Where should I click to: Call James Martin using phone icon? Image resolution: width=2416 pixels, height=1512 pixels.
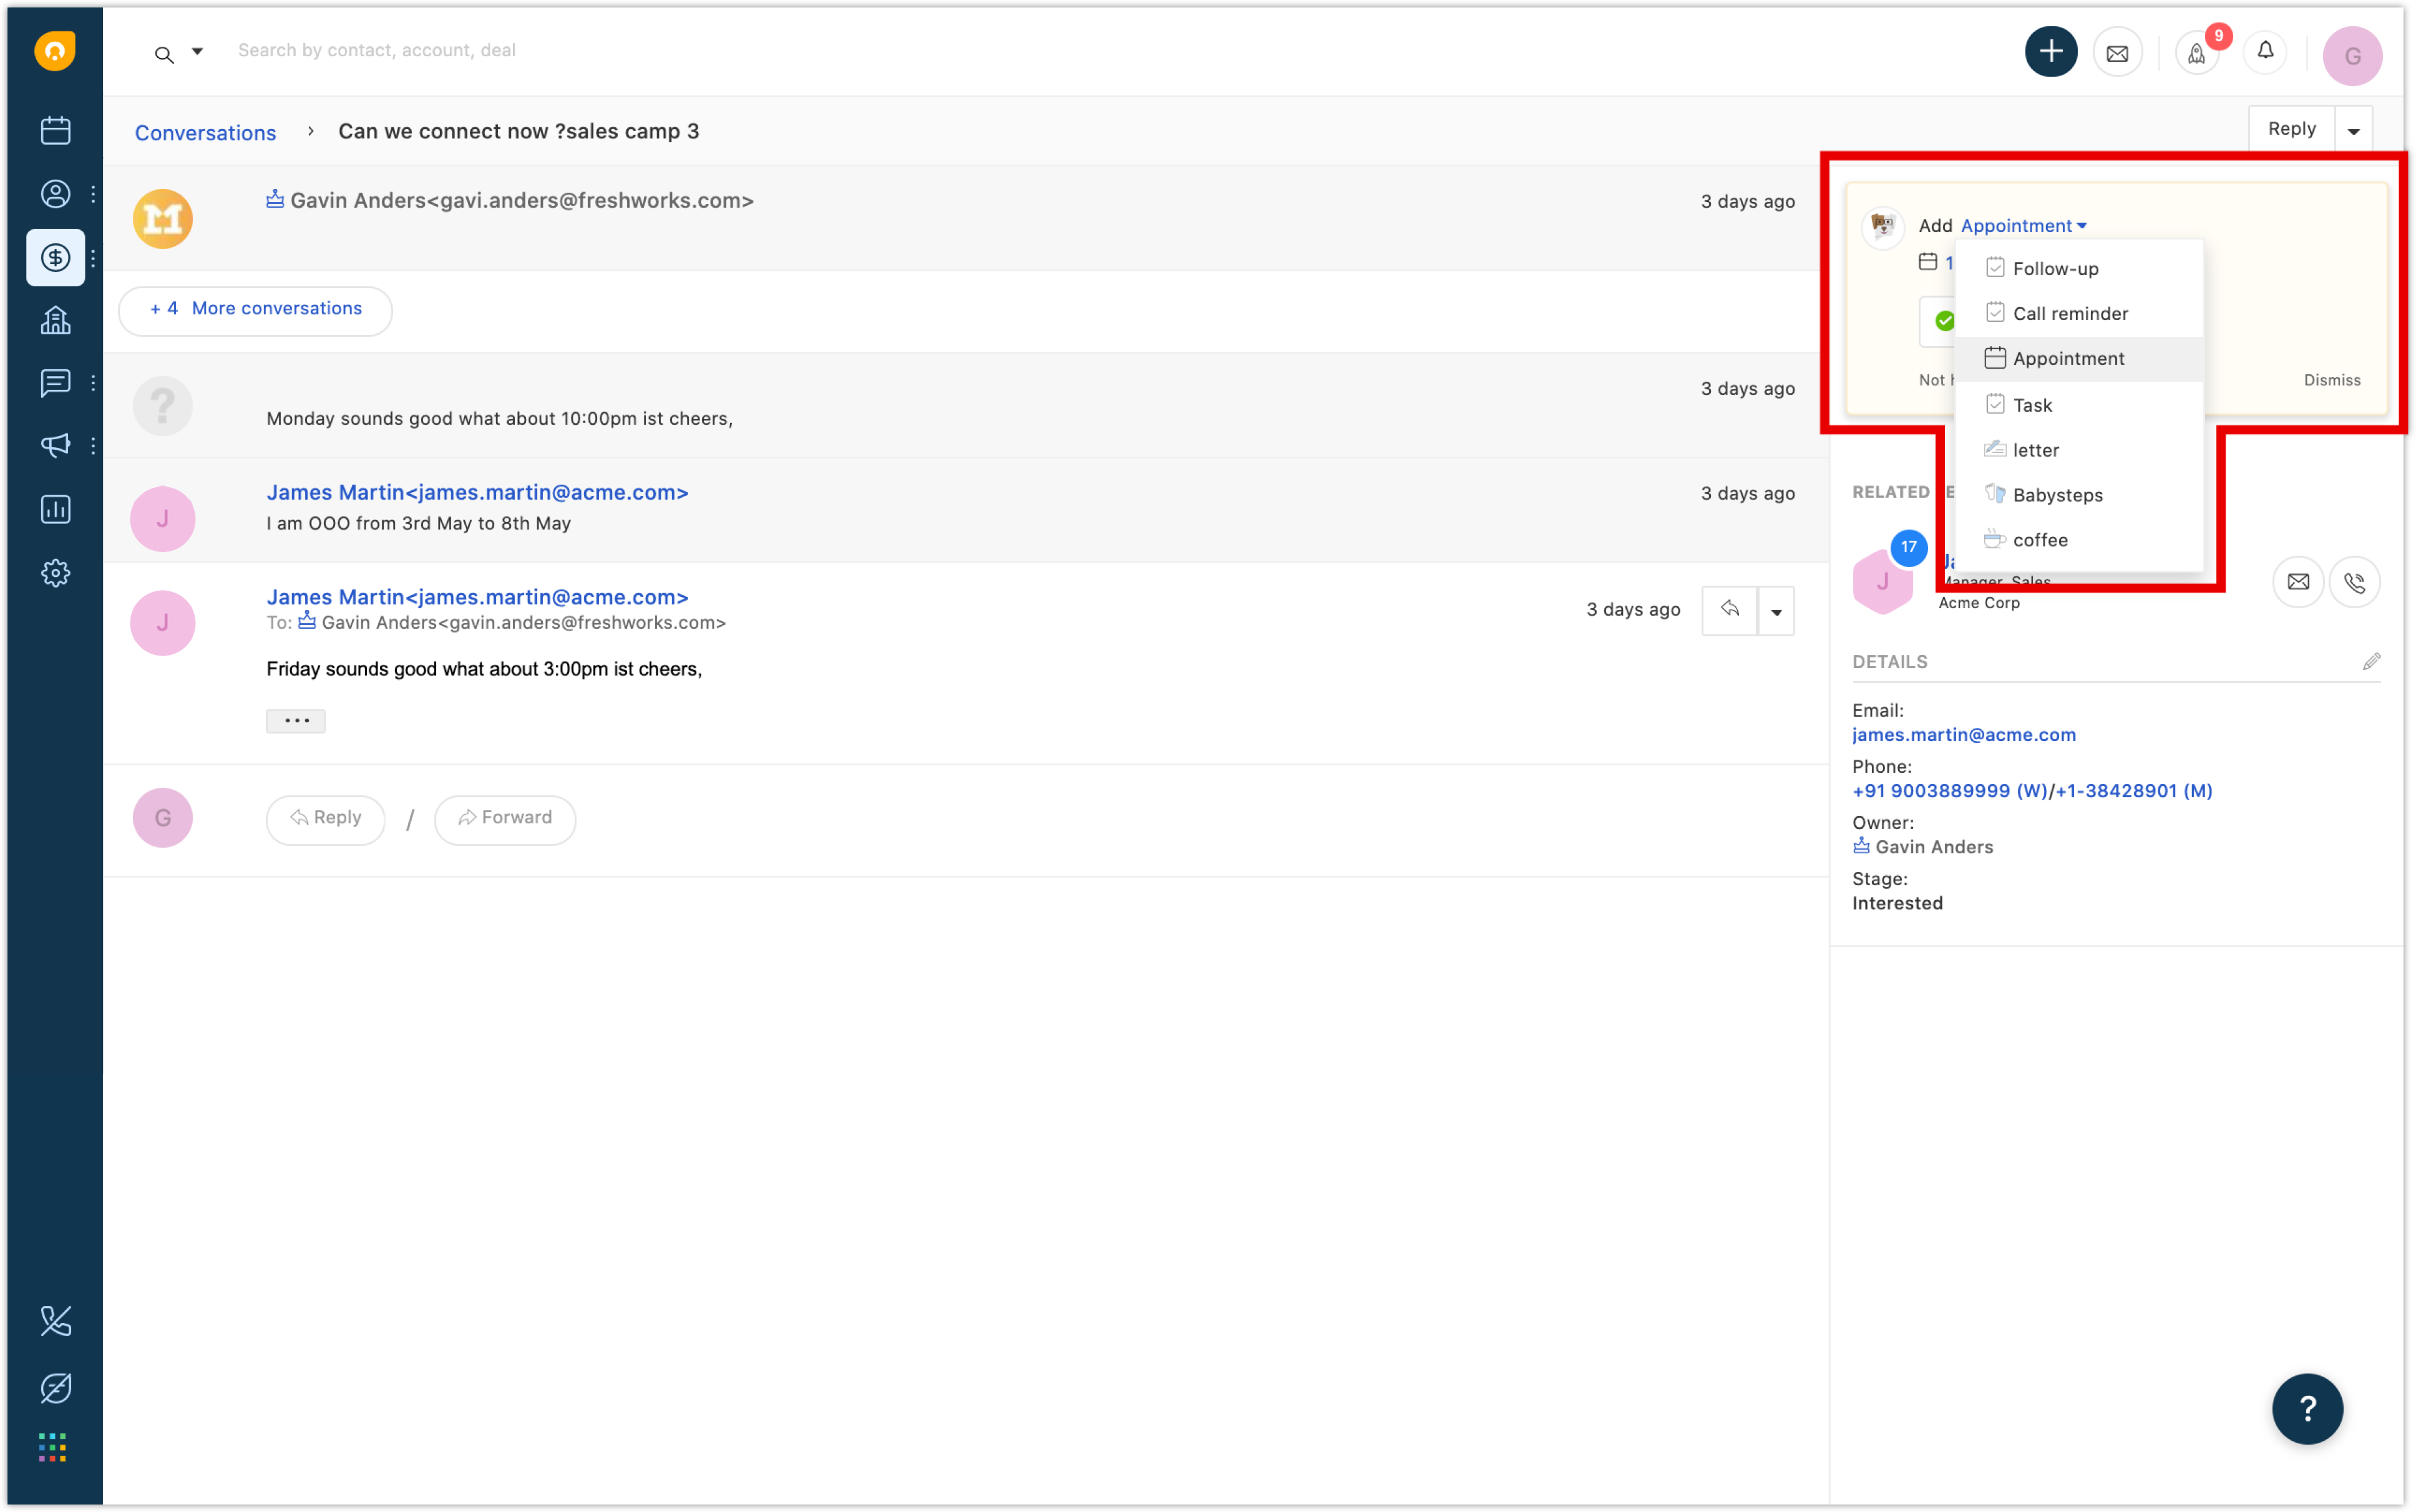coord(2354,582)
